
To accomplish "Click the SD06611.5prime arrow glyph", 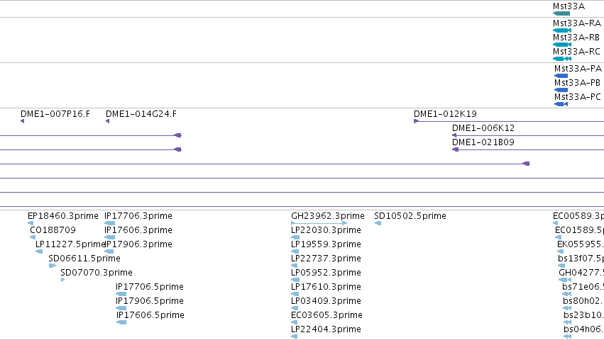I will [53, 266].
